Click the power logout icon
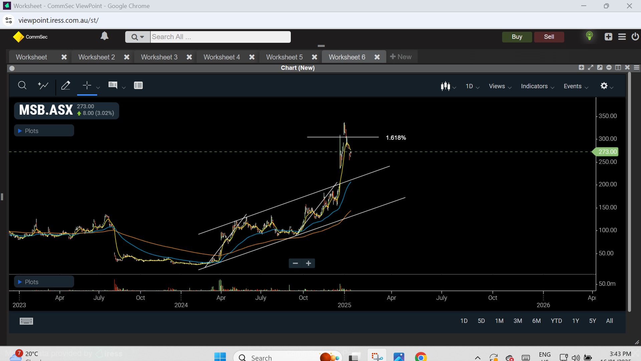641x361 pixels. [x=635, y=36]
